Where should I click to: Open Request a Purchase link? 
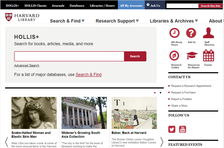coord(183,92)
